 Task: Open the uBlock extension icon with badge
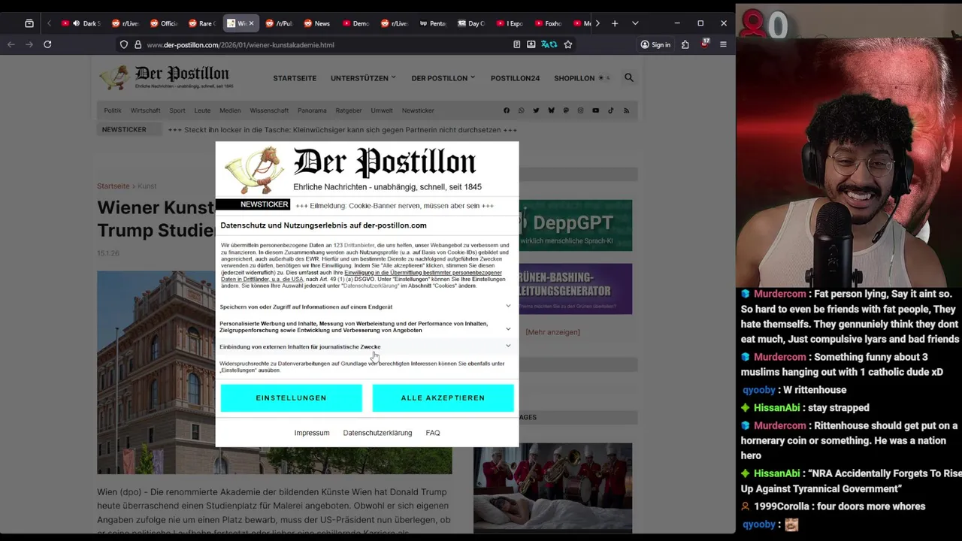point(704,44)
